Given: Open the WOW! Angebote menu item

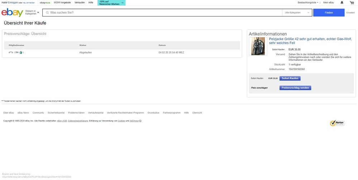Looking at the screenshot, I should tap(62, 2).
